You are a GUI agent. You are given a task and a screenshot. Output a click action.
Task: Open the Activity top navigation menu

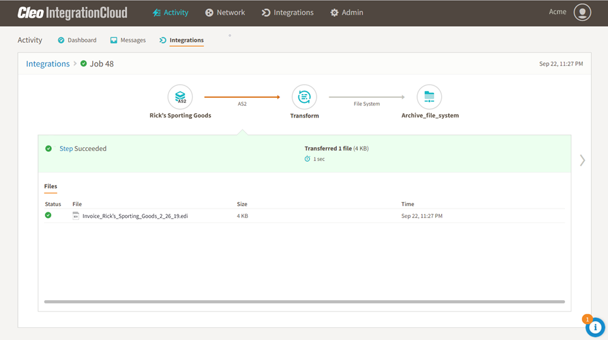click(x=171, y=13)
